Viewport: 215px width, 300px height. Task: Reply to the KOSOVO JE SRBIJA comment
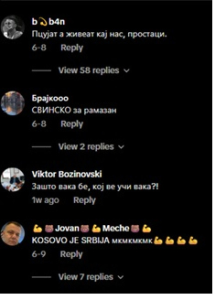coord(71,254)
